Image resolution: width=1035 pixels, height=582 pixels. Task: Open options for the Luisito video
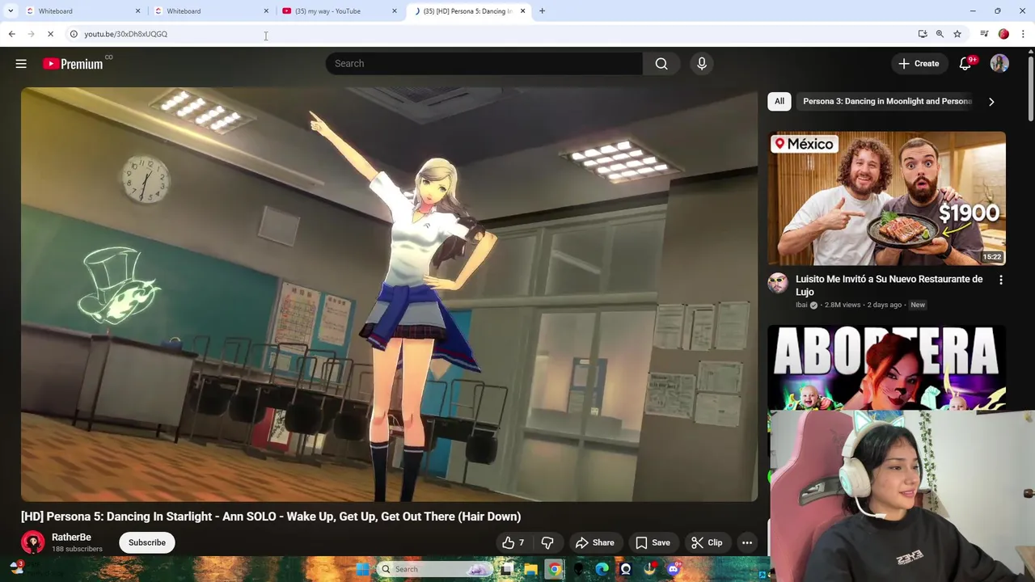(x=1001, y=280)
